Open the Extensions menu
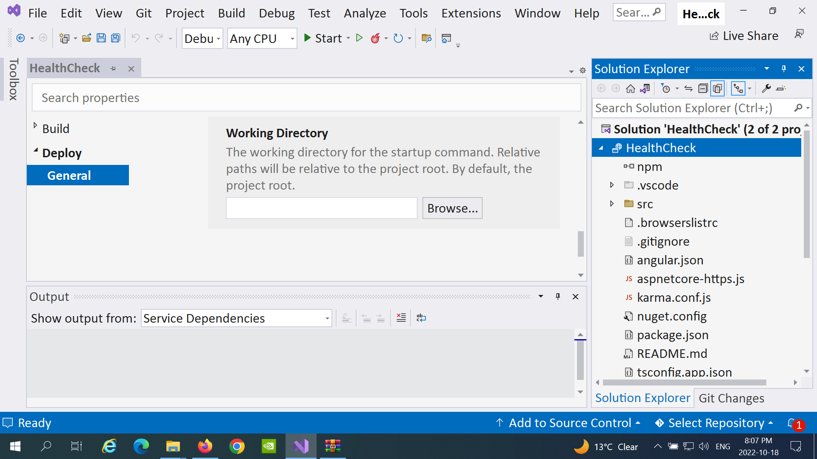 click(471, 13)
